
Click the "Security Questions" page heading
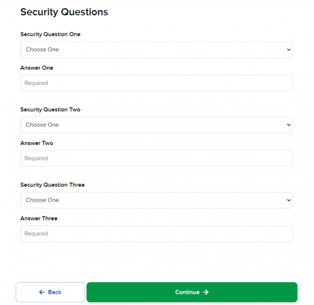coord(64,12)
